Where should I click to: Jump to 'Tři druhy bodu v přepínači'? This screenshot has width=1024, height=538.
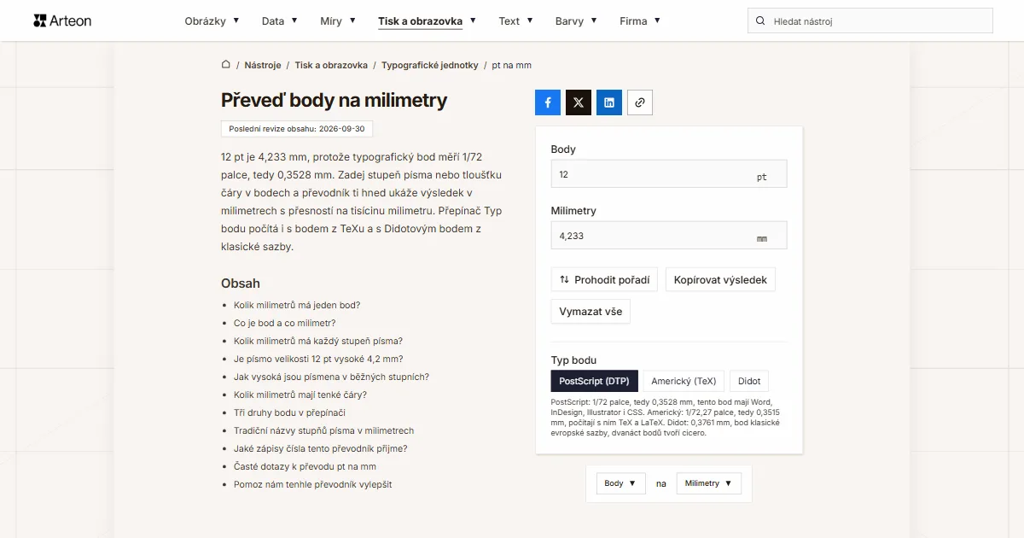(289, 412)
